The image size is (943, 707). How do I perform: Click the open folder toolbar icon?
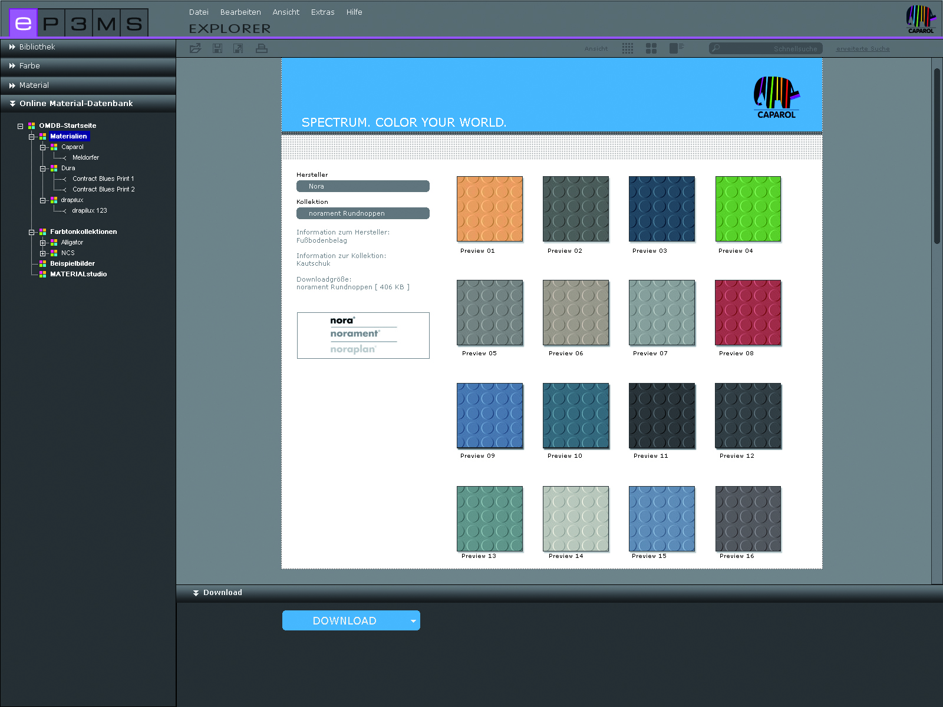(195, 48)
